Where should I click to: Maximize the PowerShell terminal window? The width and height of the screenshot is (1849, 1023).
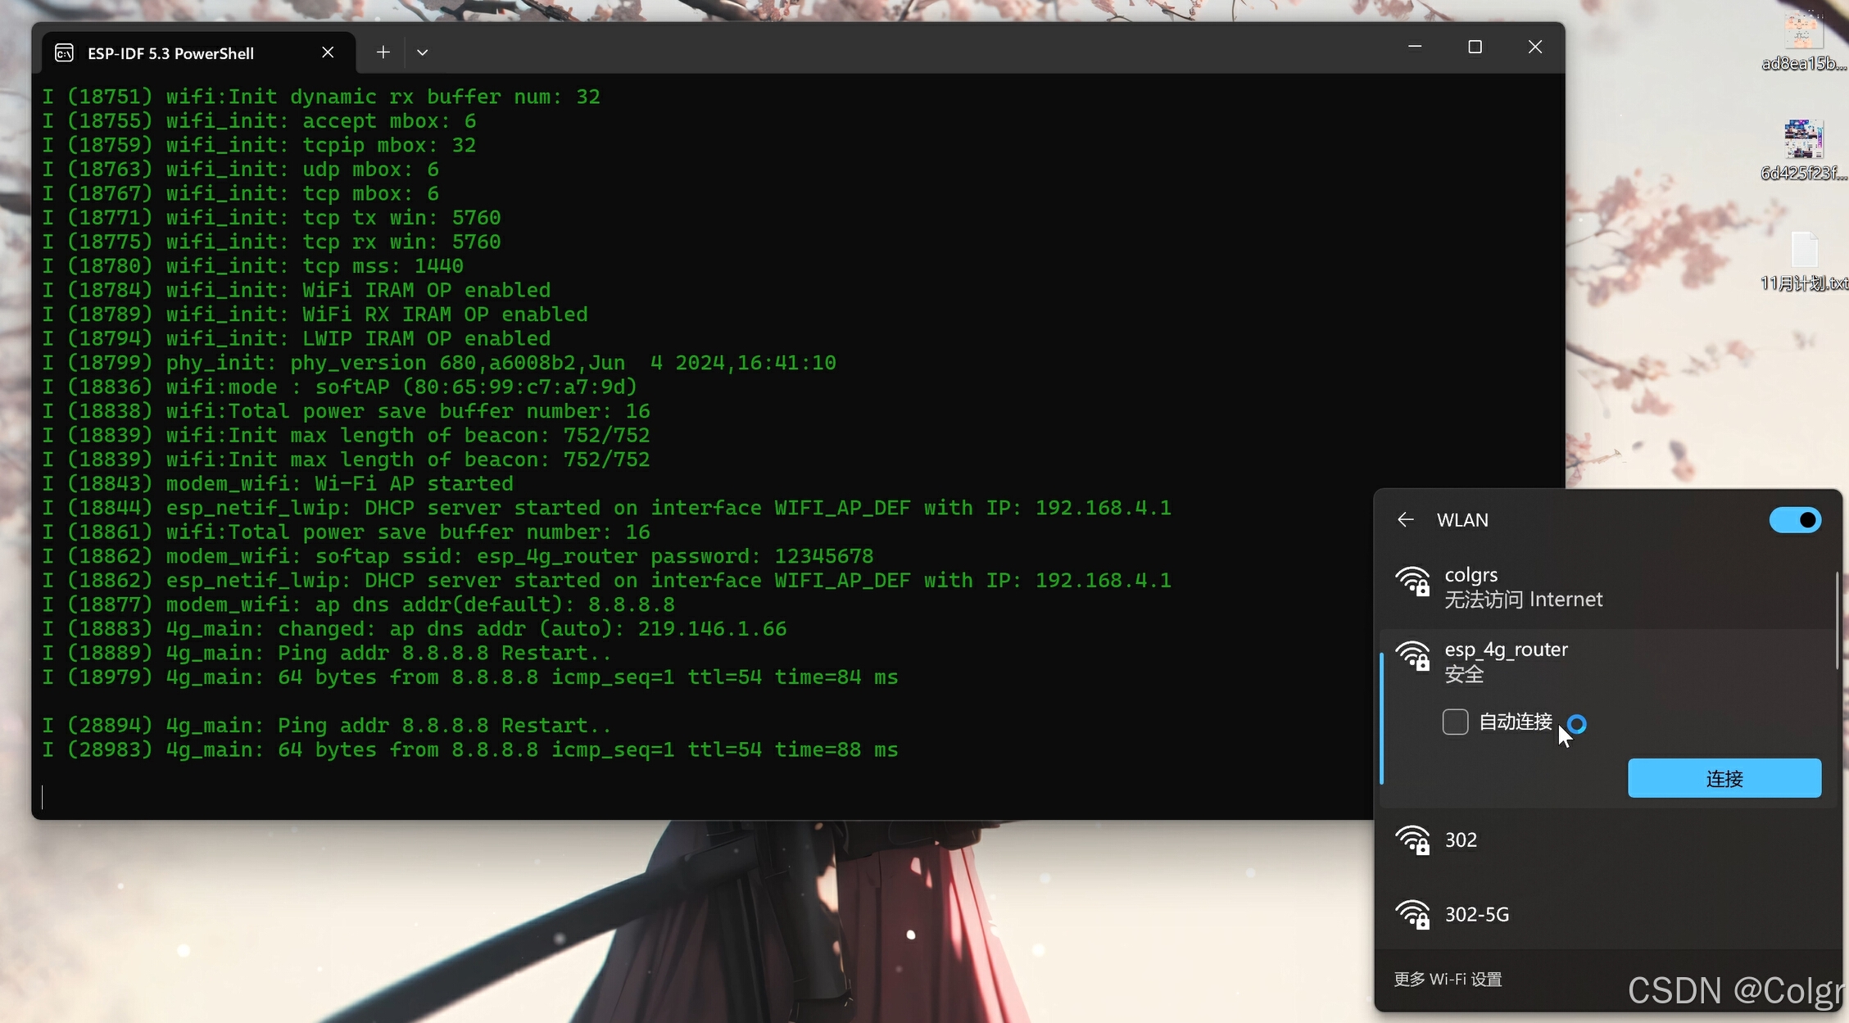click(1475, 48)
